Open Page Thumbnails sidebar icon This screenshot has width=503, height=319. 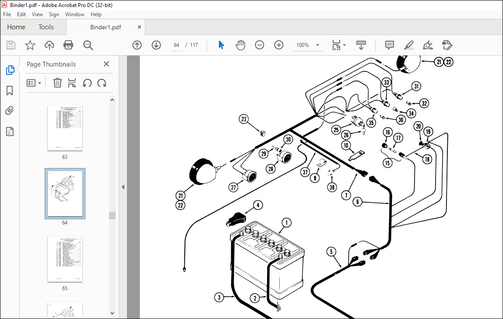[x=10, y=70]
